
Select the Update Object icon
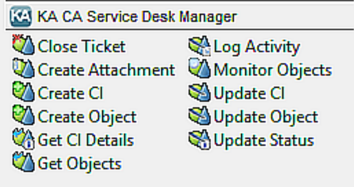tap(200, 115)
